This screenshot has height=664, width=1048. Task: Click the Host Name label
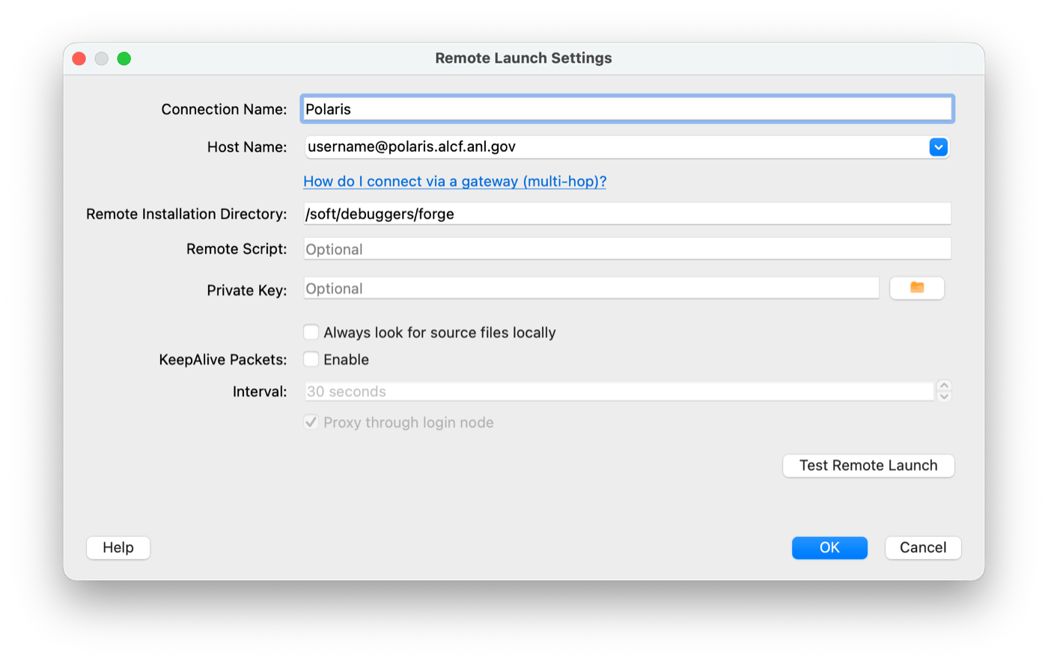[x=247, y=147]
